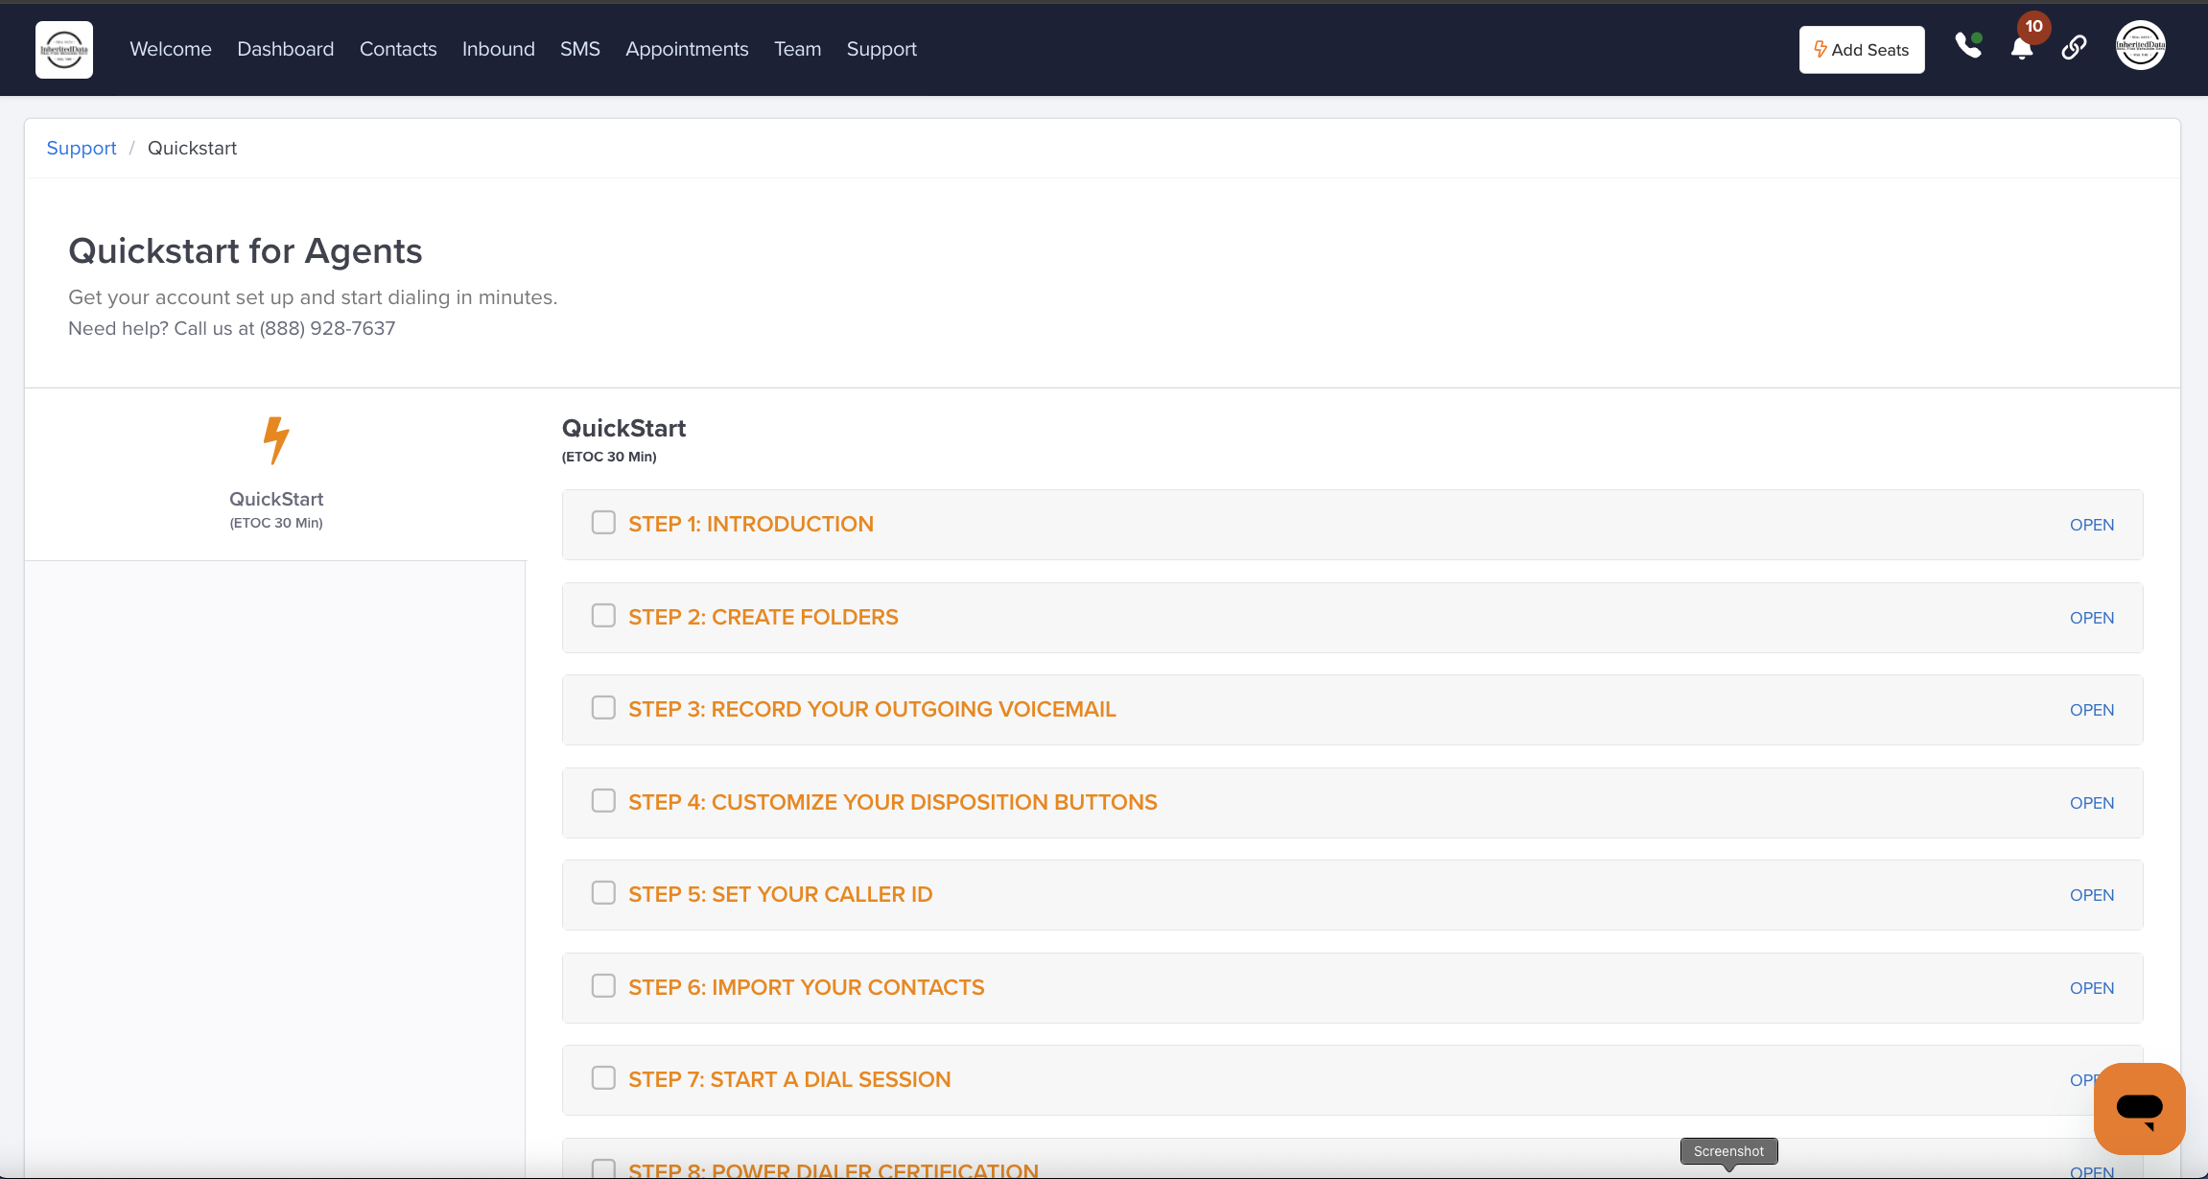Click the orange QuickStart lightning bolt icon

click(x=276, y=440)
